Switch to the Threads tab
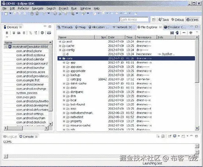 click(65, 27)
